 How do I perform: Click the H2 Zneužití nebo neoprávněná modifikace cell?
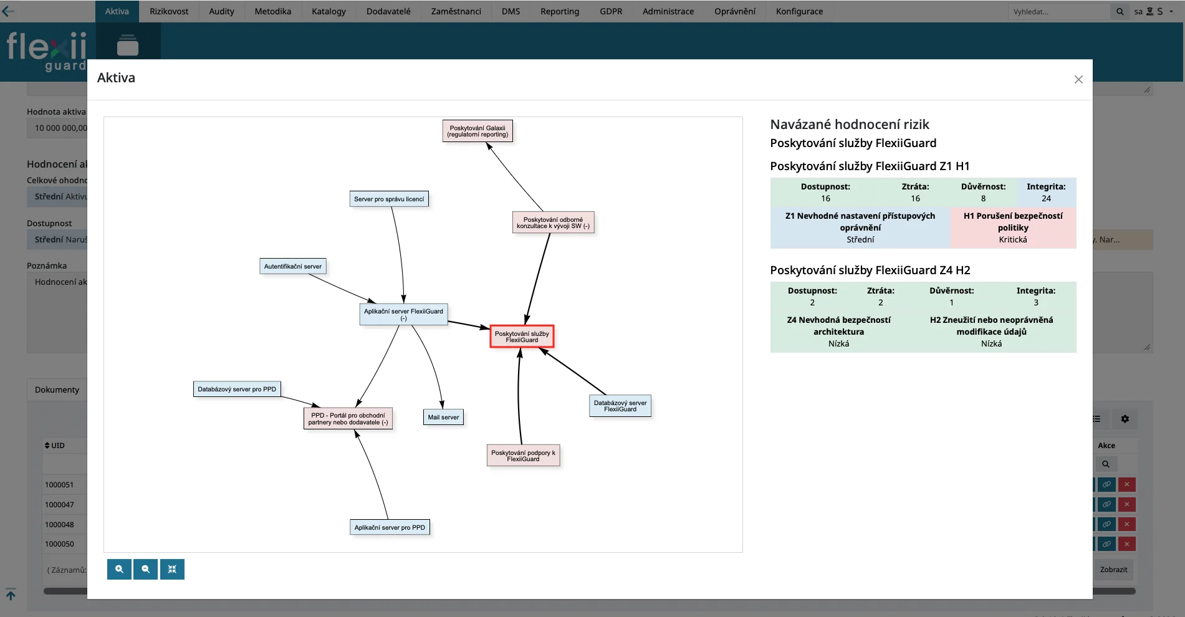pyautogui.click(x=991, y=332)
